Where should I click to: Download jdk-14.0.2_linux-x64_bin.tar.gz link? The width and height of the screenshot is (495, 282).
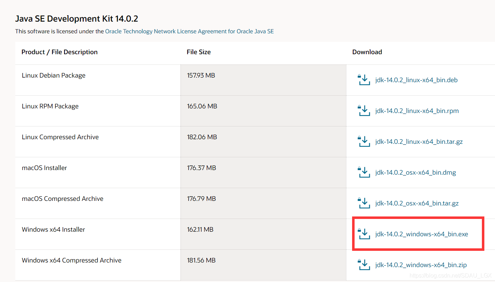(x=419, y=142)
